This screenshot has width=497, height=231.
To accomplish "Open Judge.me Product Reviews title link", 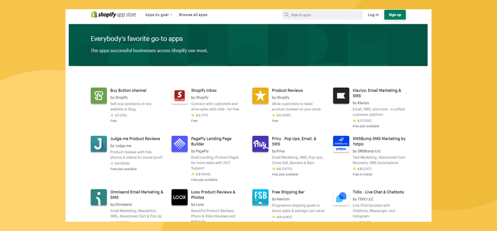I will pyautogui.click(x=135, y=139).
